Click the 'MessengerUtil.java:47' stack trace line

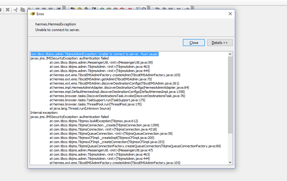point(101,151)
